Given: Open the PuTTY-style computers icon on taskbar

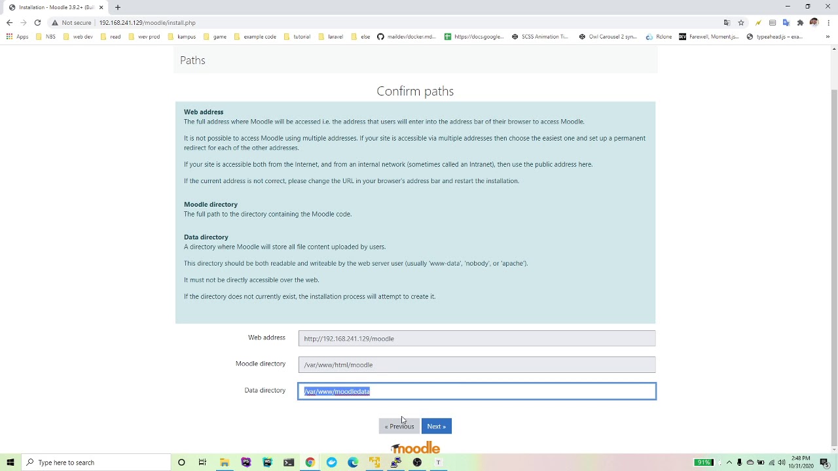Looking at the screenshot, I should pyautogui.click(x=396, y=462).
